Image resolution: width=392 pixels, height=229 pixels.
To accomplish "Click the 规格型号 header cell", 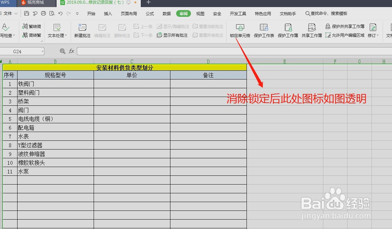I will 56,75.
